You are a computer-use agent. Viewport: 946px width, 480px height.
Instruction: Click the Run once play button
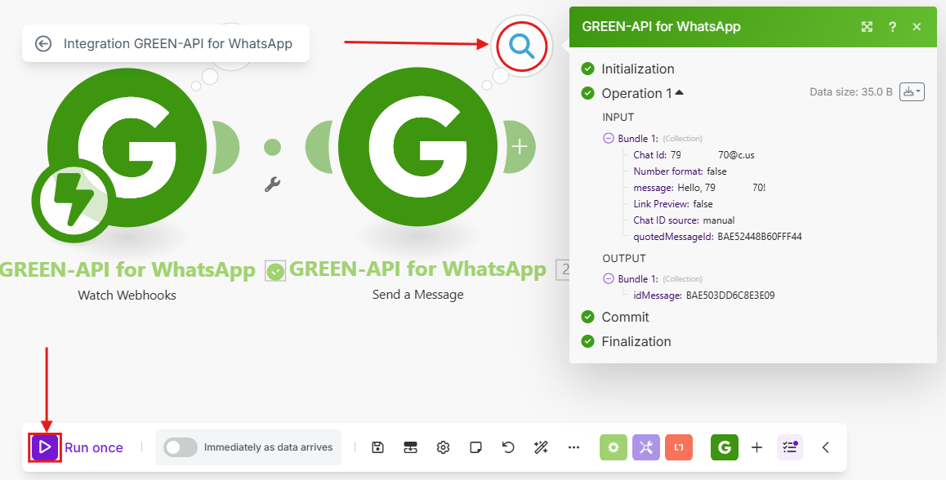click(45, 447)
